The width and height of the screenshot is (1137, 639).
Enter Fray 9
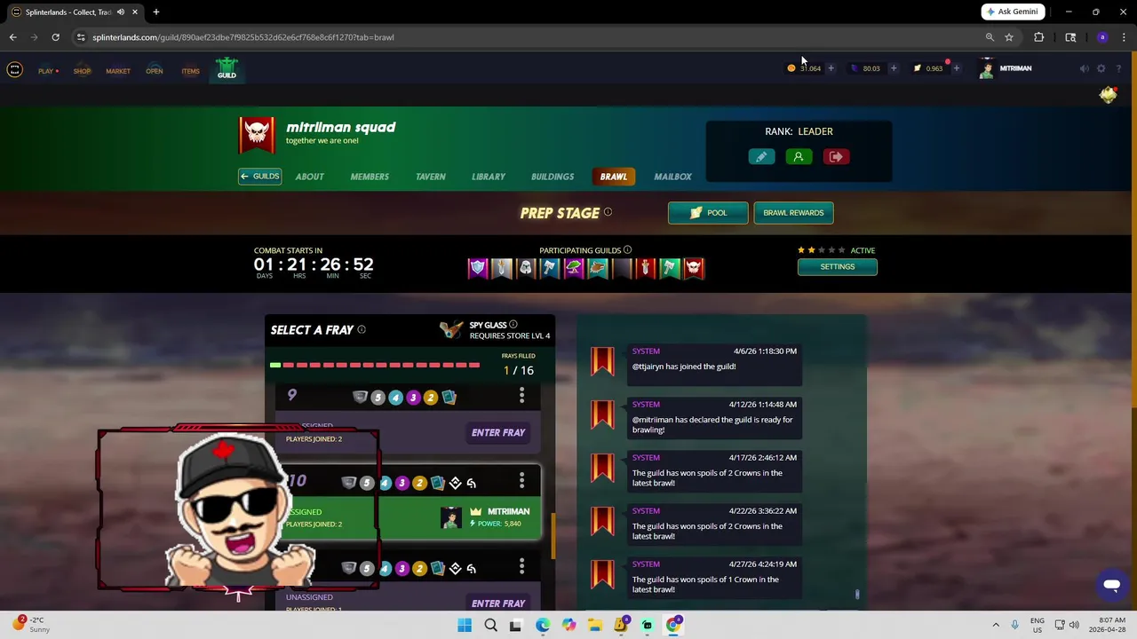click(x=498, y=432)
